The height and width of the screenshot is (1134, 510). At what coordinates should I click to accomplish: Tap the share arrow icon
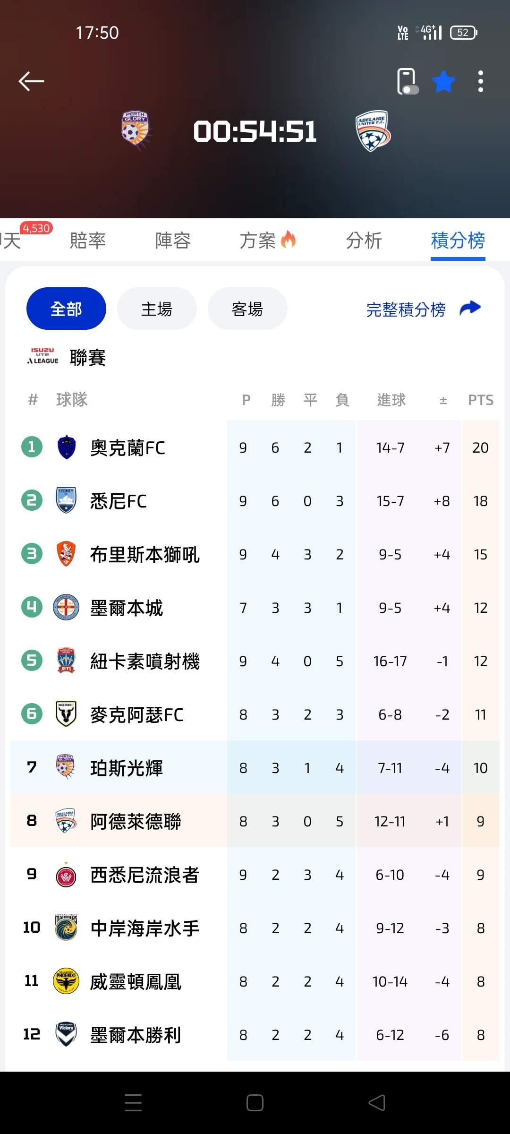pos(470,309)
